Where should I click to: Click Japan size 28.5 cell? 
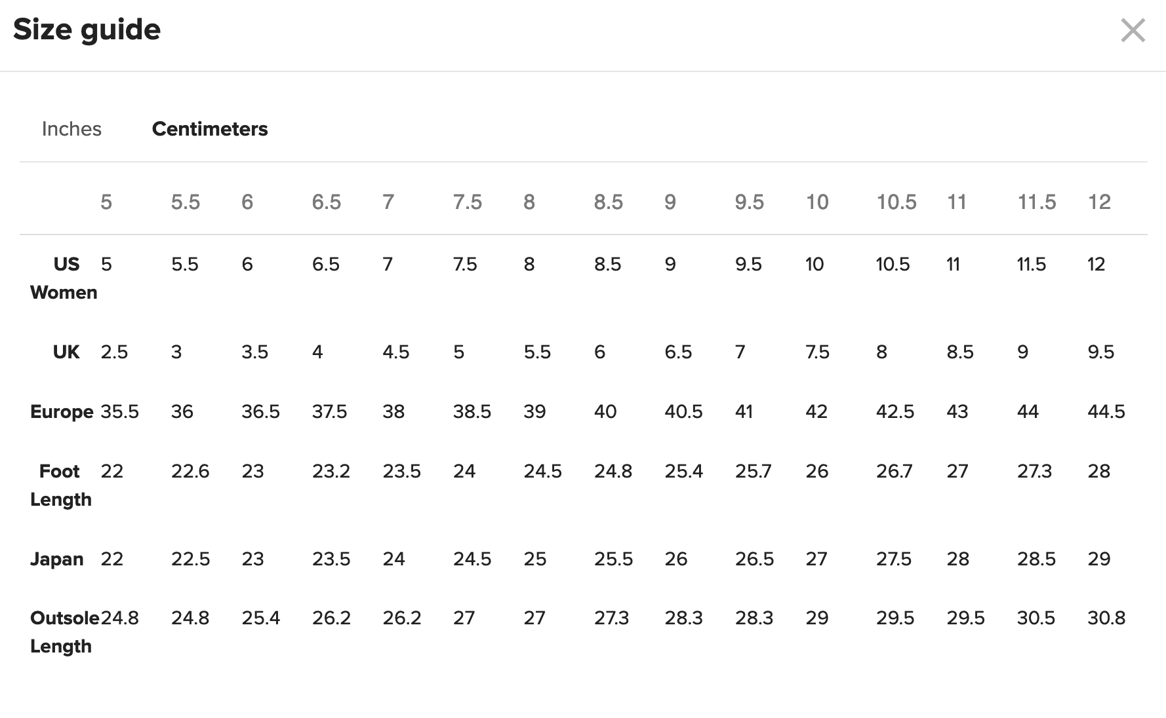(1036, 559)
